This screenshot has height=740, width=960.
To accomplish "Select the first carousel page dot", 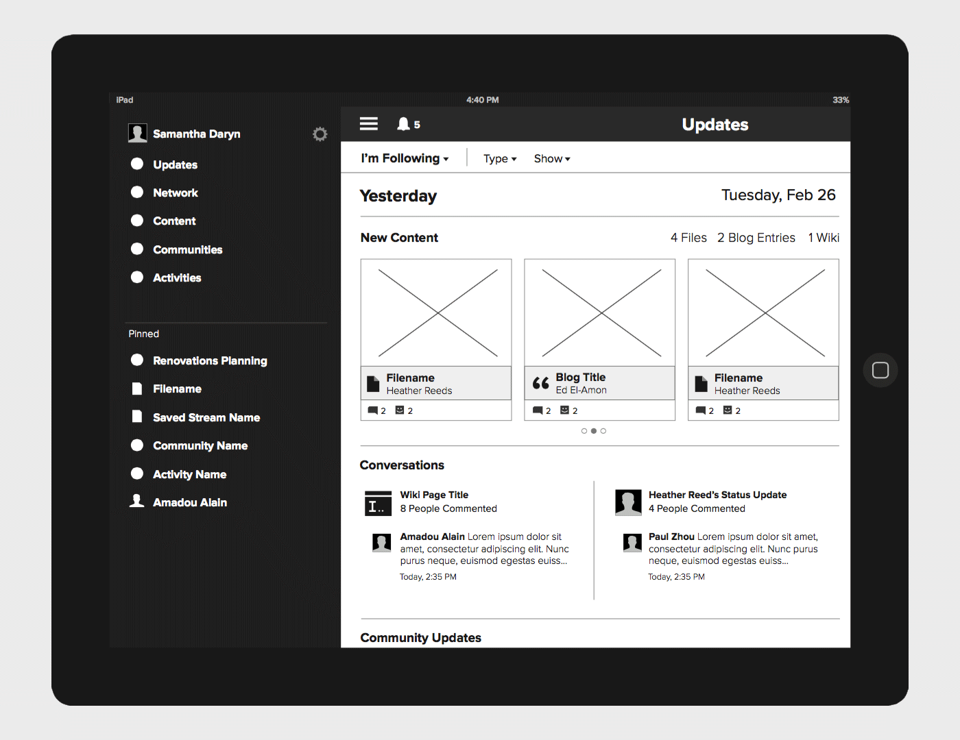I will 584,431.
